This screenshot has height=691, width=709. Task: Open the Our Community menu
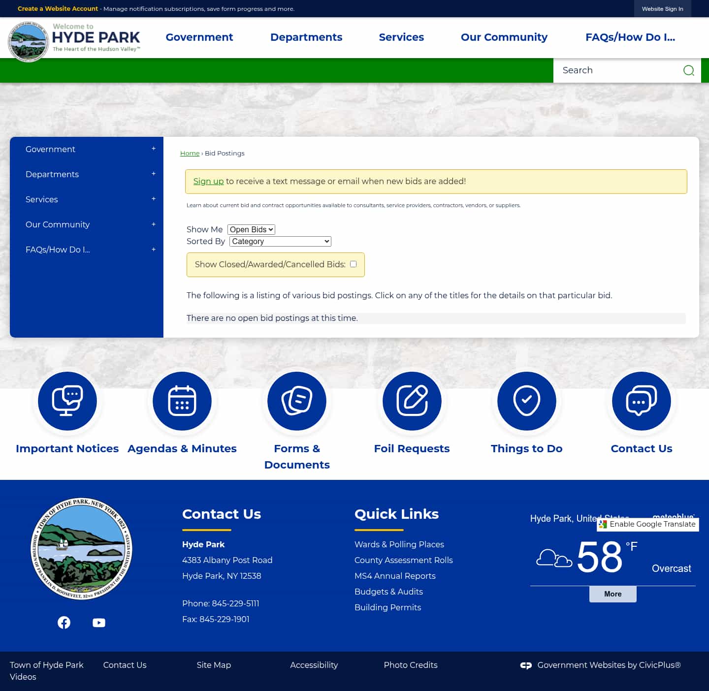[504, 37]
